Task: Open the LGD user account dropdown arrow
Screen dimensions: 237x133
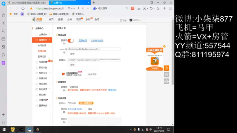Action: click(144, 20)
